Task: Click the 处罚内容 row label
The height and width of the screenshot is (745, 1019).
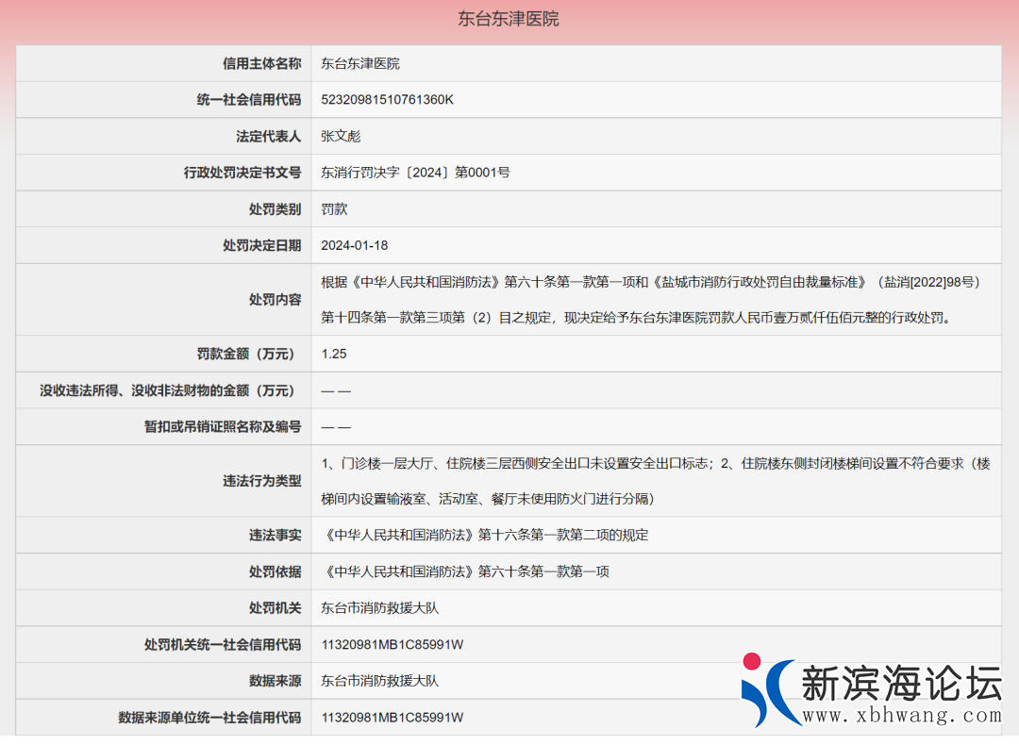Action: (x=275, y=300)
